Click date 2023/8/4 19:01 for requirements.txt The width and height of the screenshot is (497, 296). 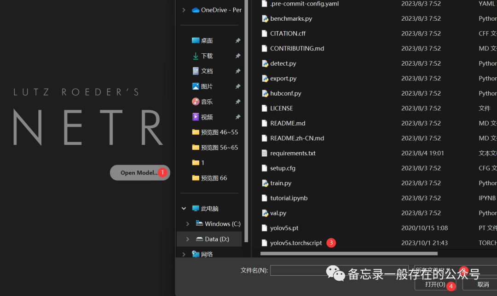tap(422, 153)
